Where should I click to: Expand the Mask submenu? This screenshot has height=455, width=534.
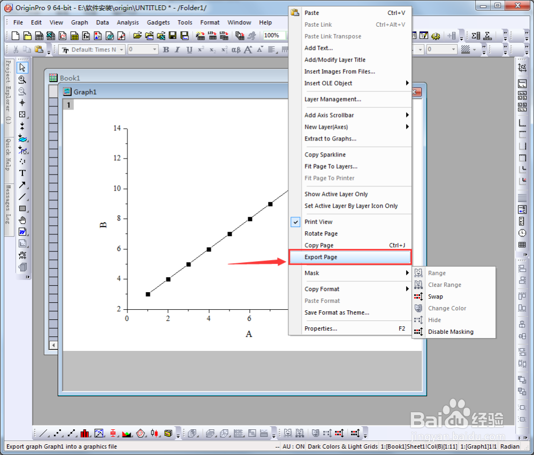(350, 273)
